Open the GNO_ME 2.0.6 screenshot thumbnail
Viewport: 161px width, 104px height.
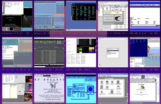(x=145, y=16)
